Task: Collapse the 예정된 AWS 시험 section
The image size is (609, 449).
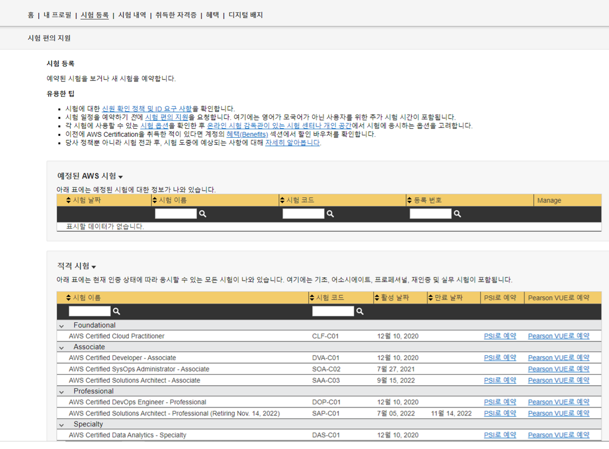Action: 121,177
